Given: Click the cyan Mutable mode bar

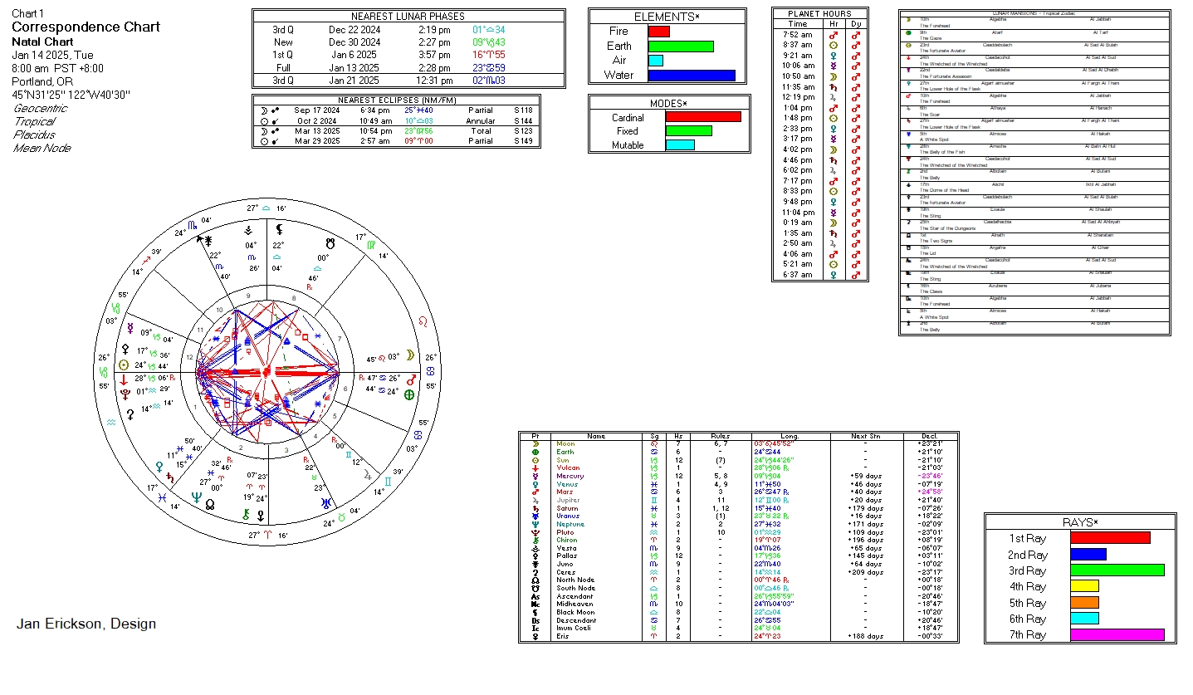Looking at the screenshot, I should pos(680,145).
